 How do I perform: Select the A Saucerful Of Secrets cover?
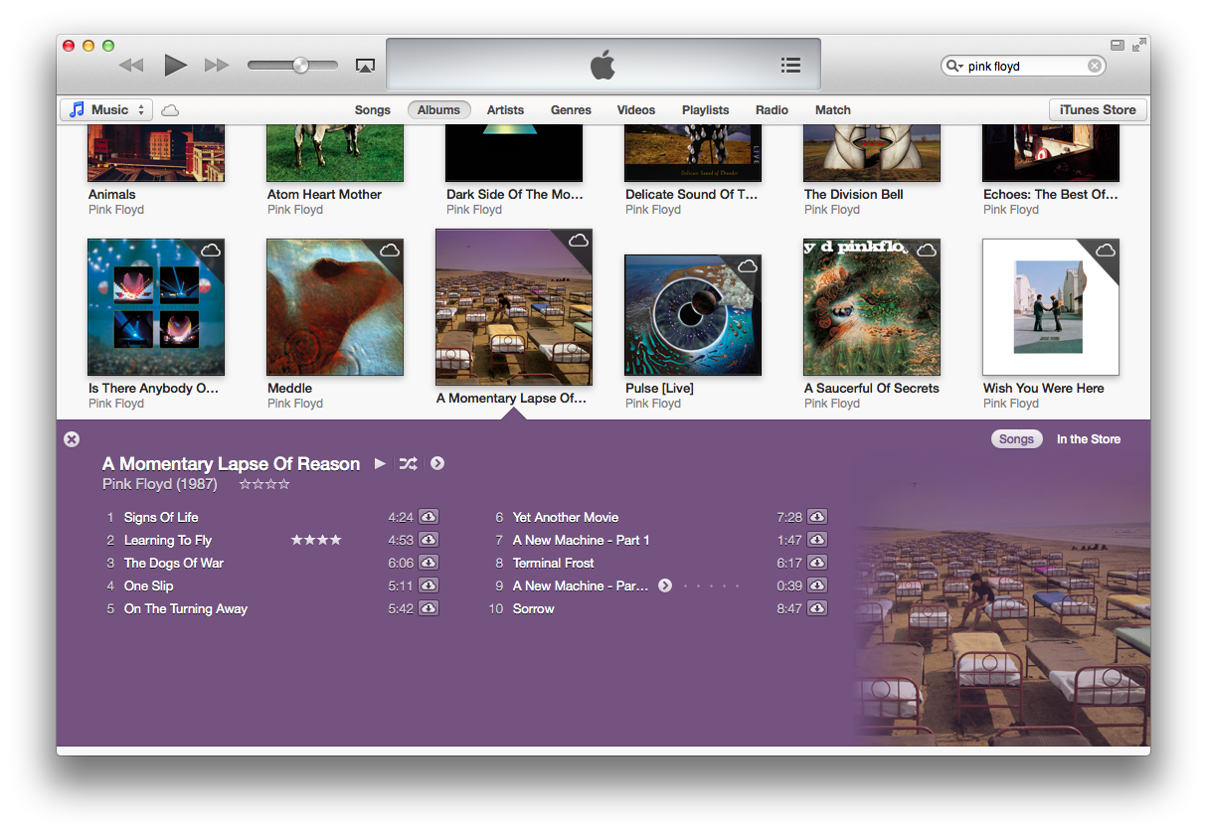coord(872,307)
